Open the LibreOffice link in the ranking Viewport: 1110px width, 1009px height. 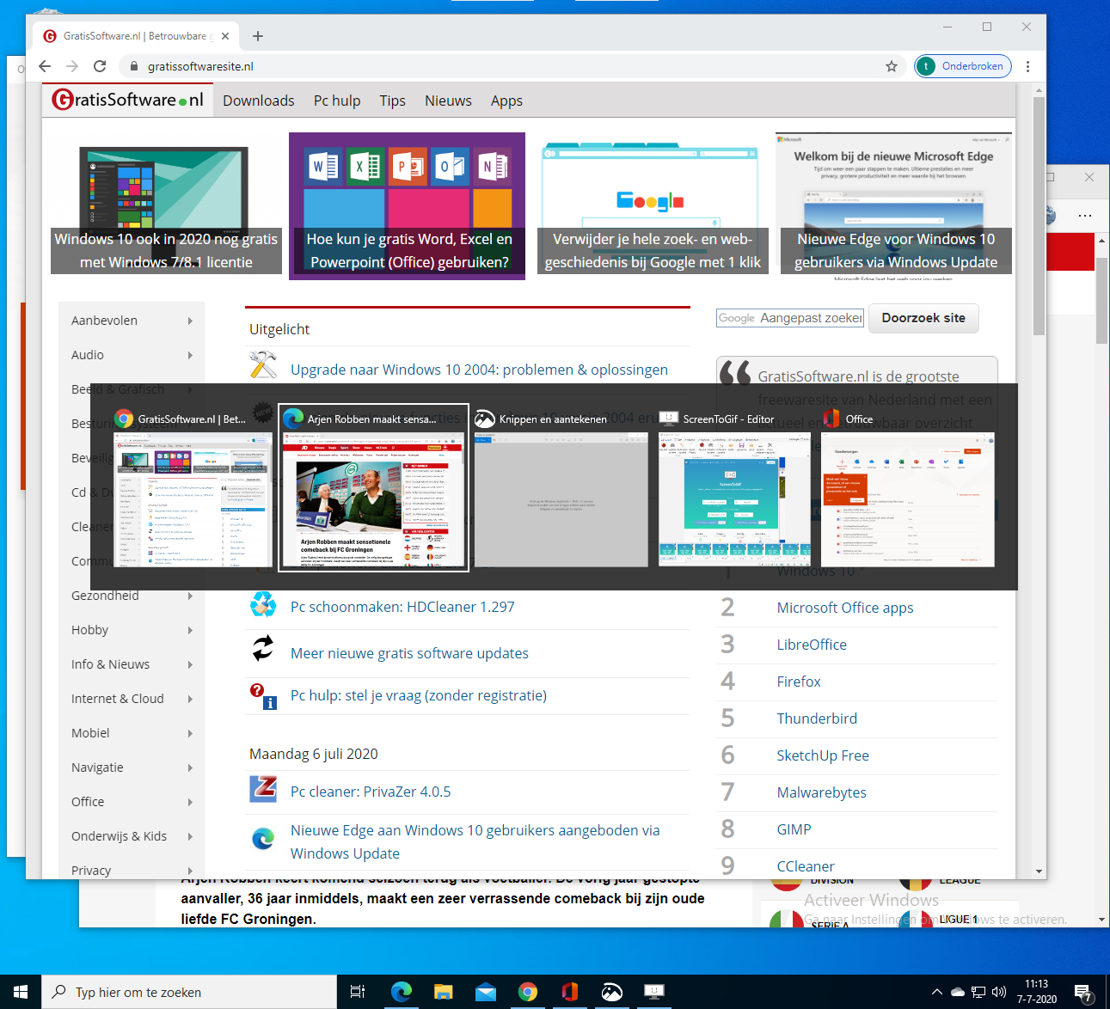tap(812, 645)
